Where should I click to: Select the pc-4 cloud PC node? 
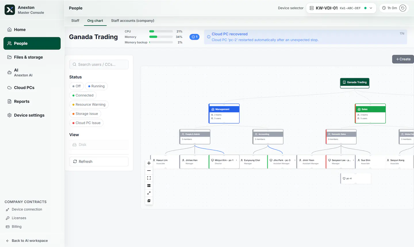coord(356,178)
